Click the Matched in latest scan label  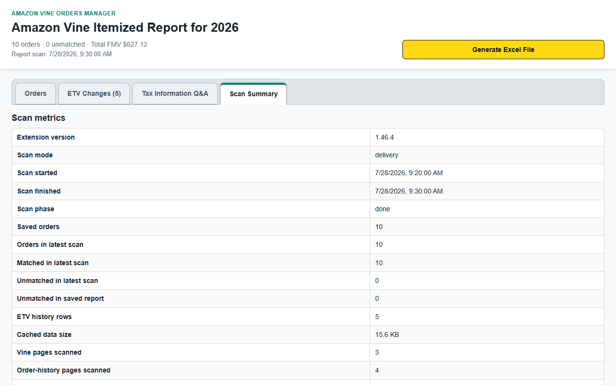coord(53,263)
